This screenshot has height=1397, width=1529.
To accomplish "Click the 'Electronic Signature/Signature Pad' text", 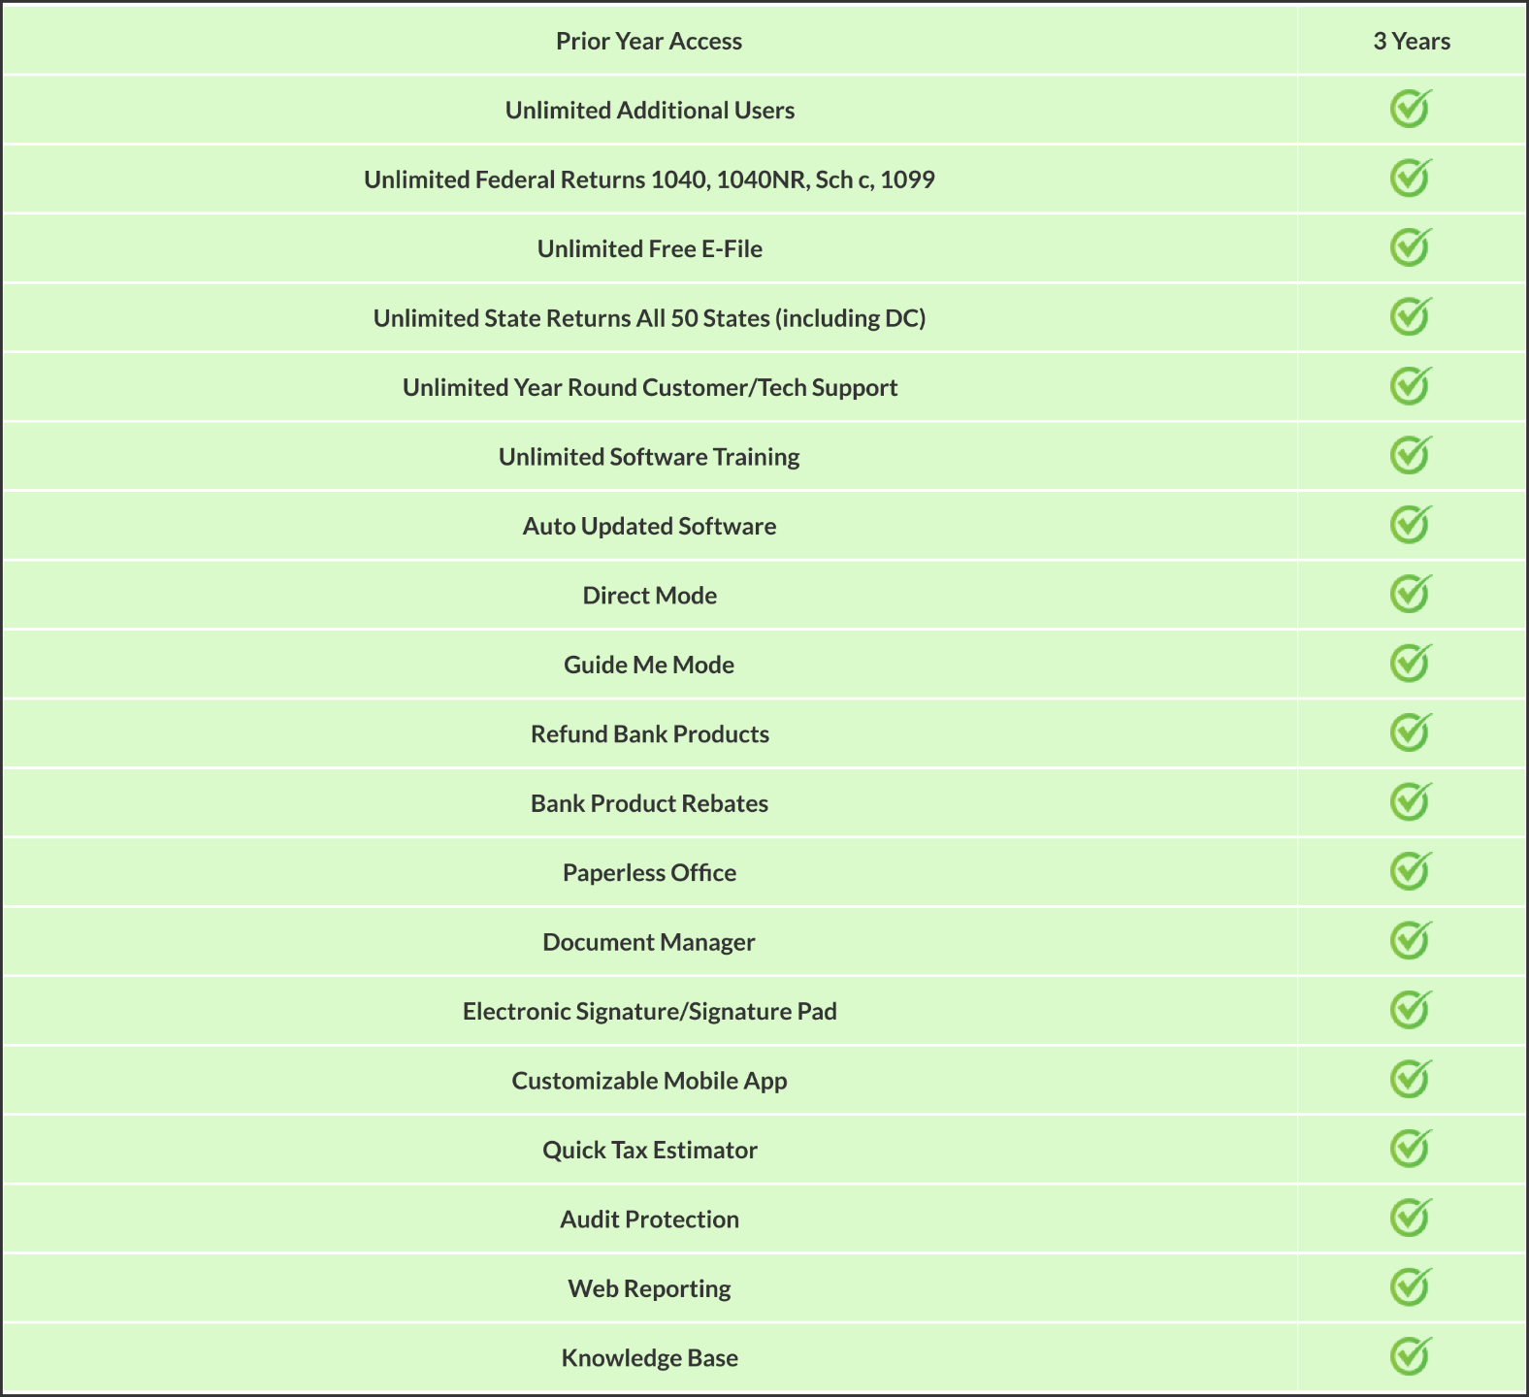I will [x=650, y=1012].
